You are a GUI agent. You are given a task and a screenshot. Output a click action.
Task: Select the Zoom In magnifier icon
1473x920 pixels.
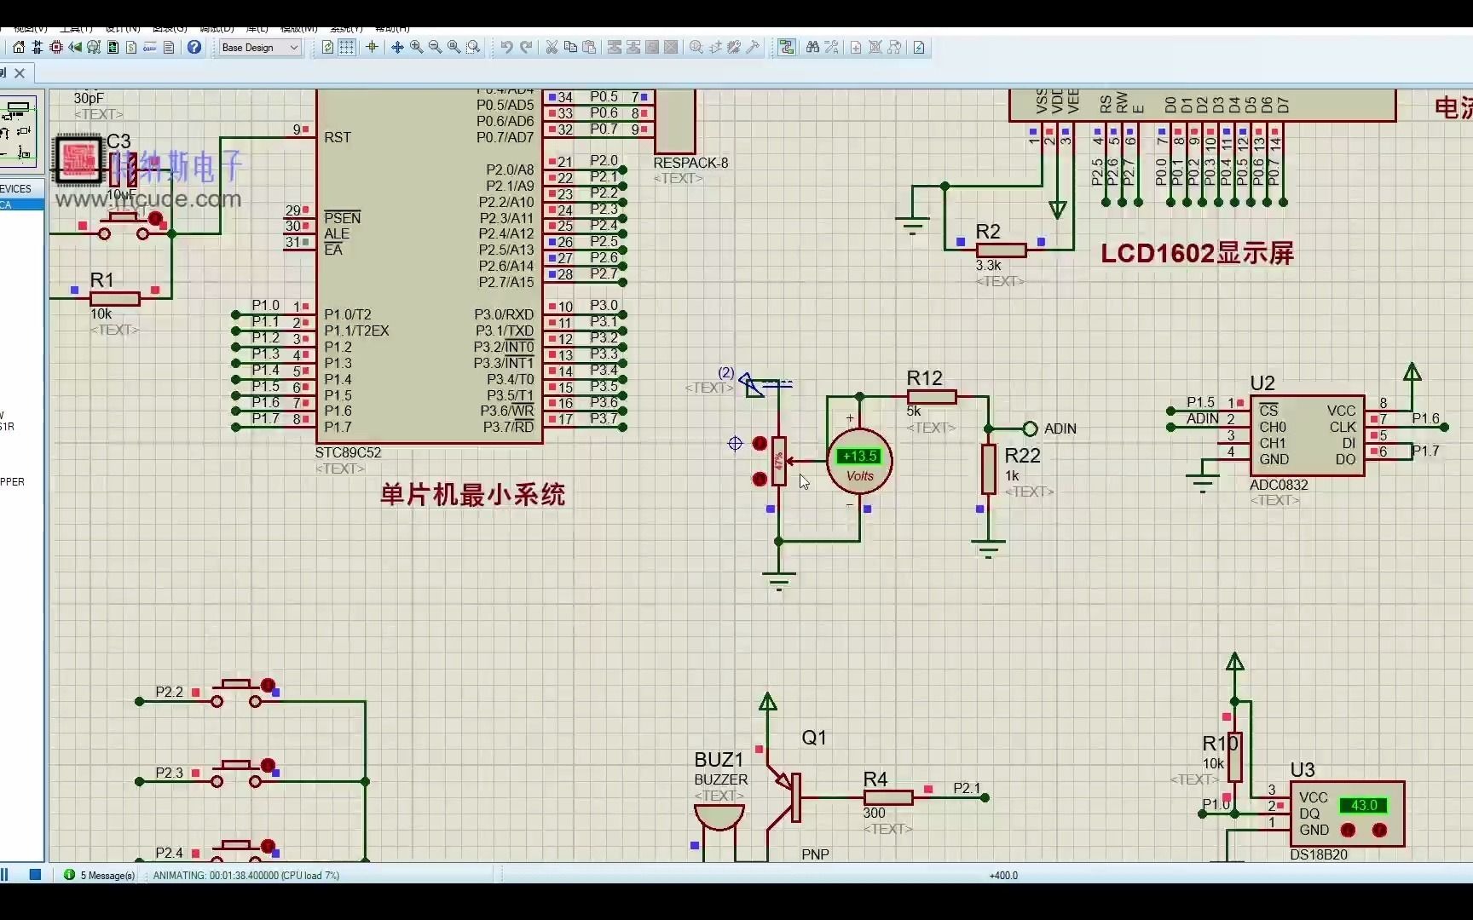tap(417, 48)
